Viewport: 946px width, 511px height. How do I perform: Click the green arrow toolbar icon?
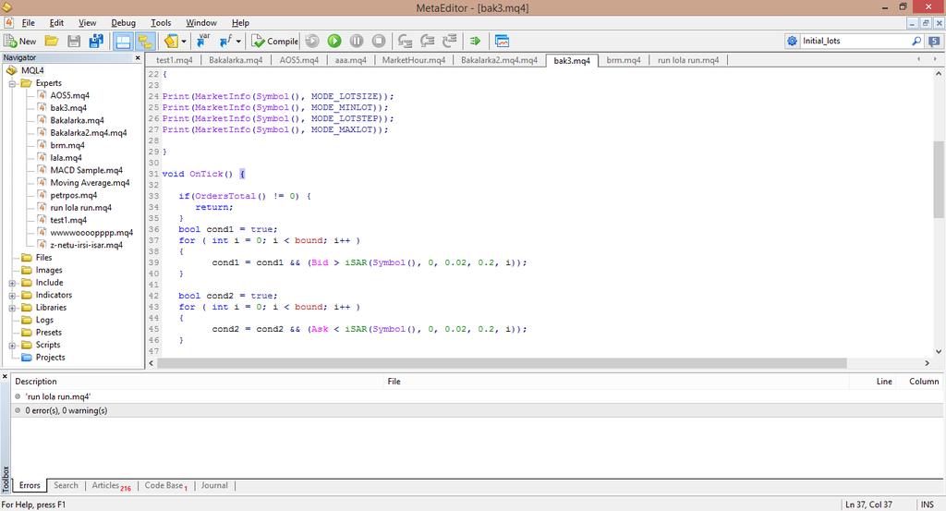tap(476, 41)
